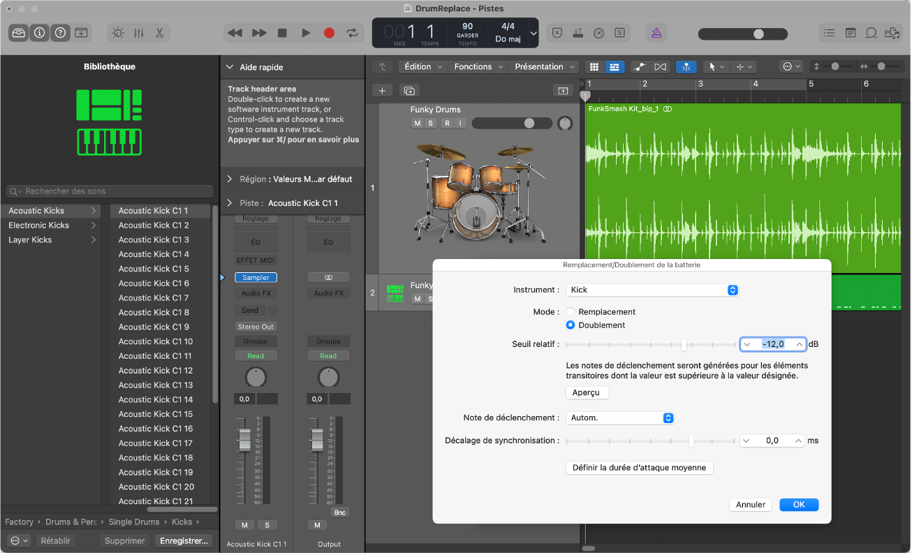Image resolution: width=912 pixels, height=555 pixels.
Task: Select Electronic Kicks category
Action: [50, 225]
